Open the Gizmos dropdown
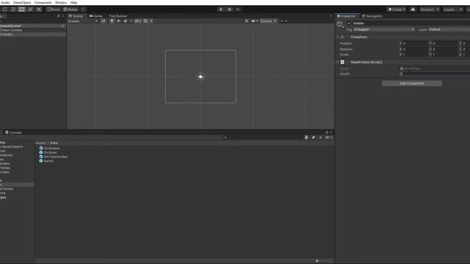Viewport: 470px width, 264px height. pyautogui.click(x=268, y=21)
